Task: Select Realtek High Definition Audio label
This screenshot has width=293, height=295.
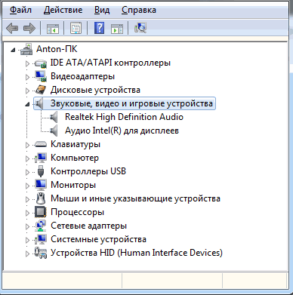Action: 124,117
